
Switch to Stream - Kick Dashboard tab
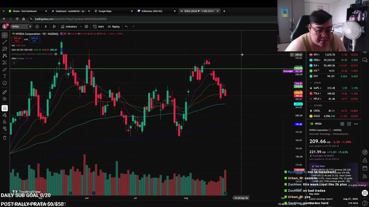(x=28, y=11)
